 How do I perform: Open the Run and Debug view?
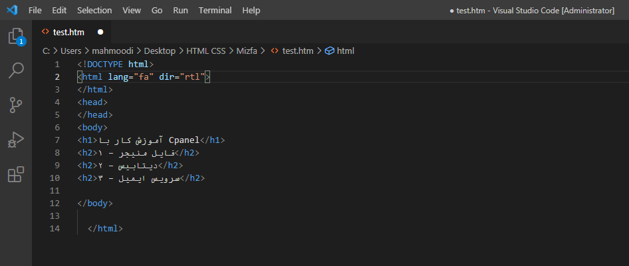tap(16, 140)
